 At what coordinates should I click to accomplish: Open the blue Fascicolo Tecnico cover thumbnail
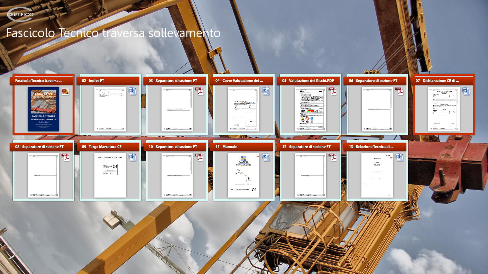tap(44, 109)
